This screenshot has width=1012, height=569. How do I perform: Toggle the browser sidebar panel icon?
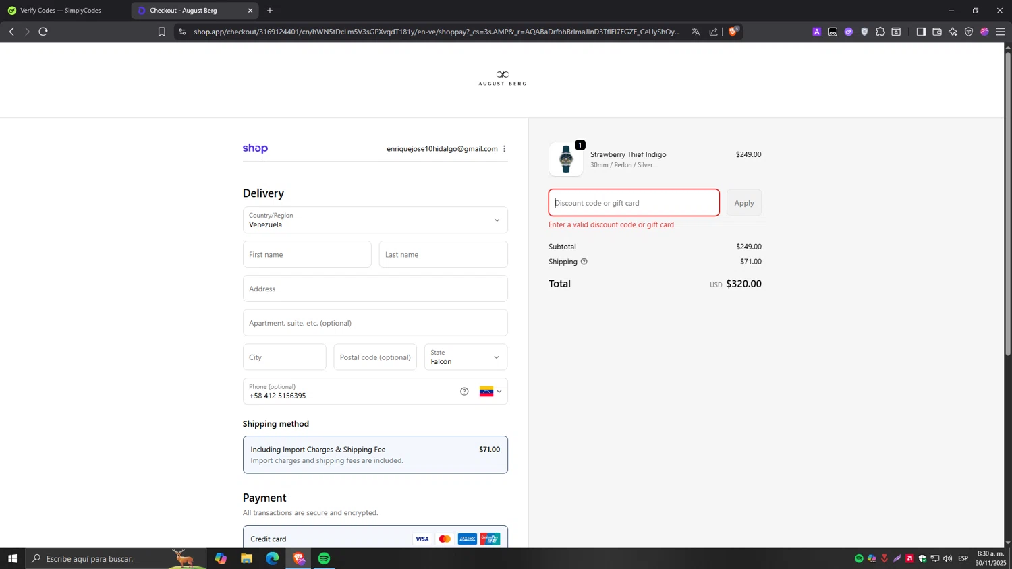coord(921,32)
